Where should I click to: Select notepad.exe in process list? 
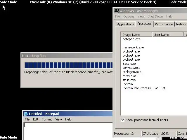point(131,39)
